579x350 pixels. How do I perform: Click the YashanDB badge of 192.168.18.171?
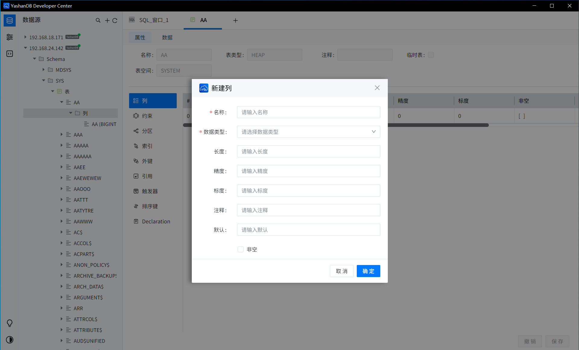[72, 37]
